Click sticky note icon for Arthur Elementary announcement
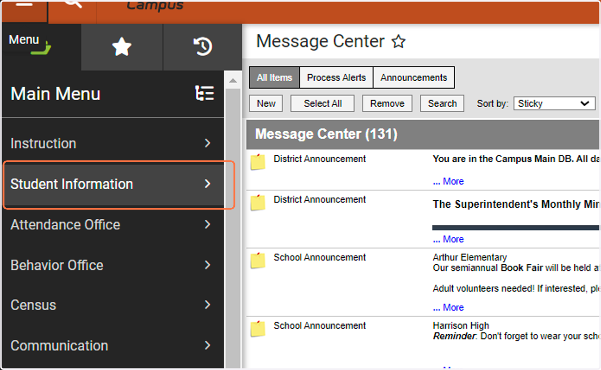Screen dimensions: 601x370 point(258,260)
